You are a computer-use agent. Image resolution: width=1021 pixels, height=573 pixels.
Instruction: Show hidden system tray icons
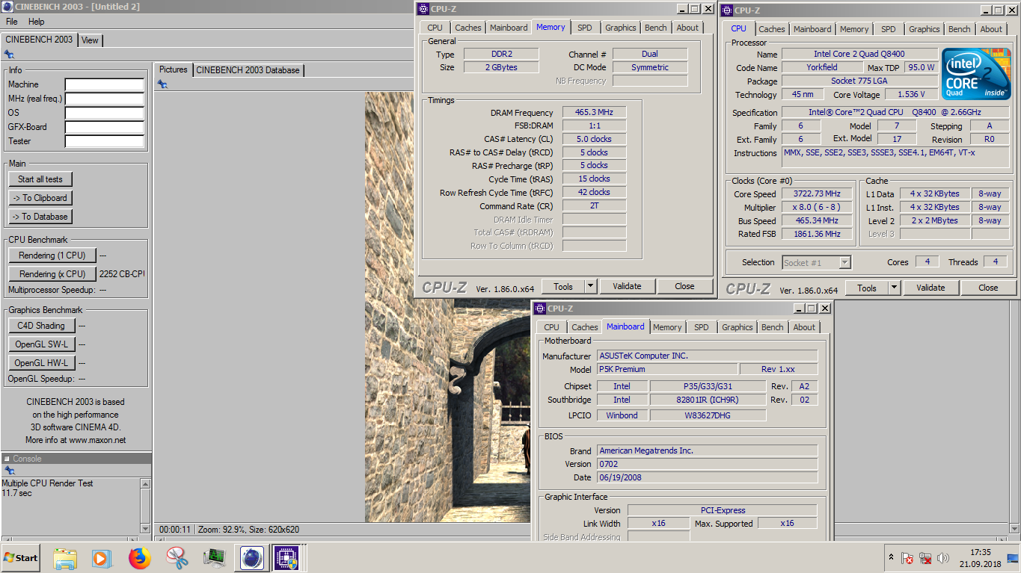891,557
